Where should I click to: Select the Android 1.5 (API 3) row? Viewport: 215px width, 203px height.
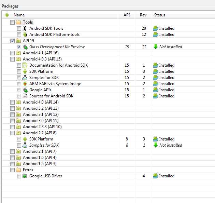click(x=109, y=164)
